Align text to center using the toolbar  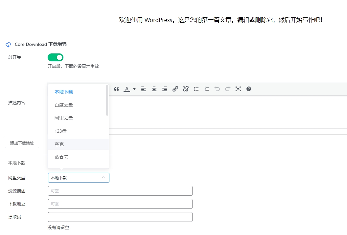click(x=154, y=88)
